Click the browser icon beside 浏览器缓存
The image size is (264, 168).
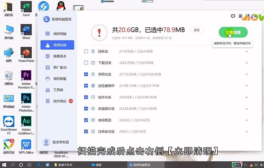(93, 86)
